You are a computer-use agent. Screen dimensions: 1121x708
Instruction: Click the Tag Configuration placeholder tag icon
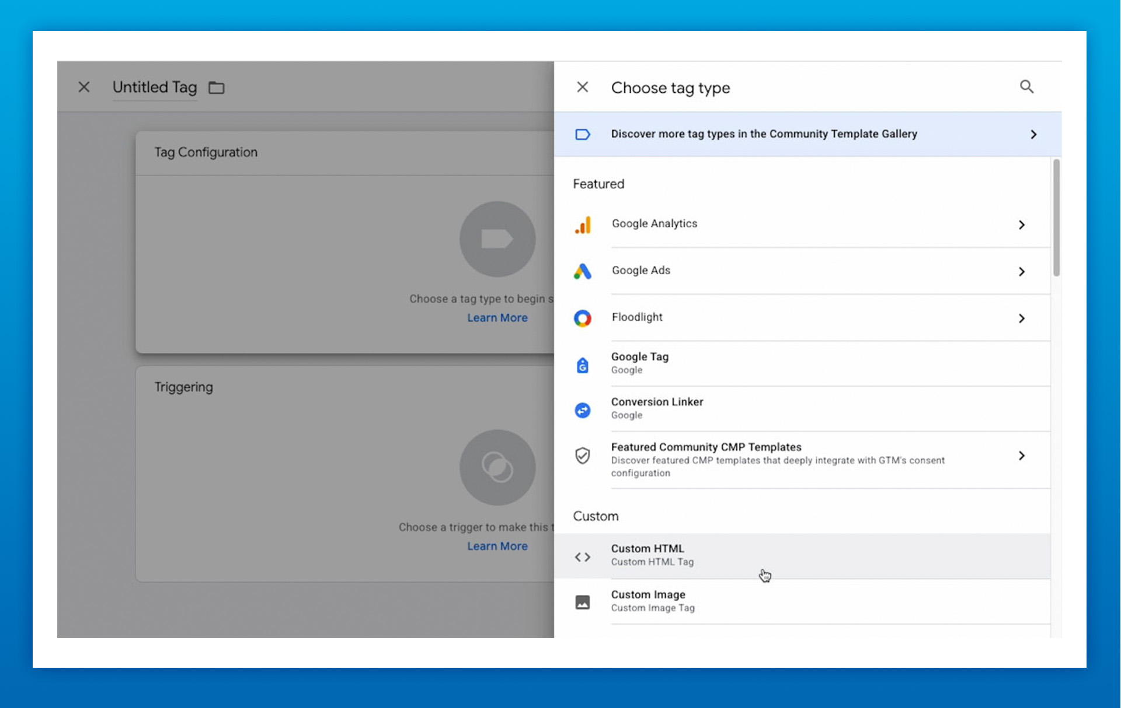[497, 239]
